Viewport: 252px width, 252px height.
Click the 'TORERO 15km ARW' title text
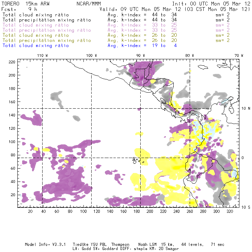coord(26,4)
